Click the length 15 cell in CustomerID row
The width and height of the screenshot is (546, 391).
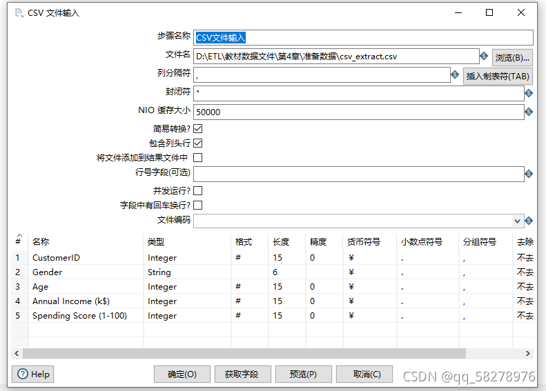click(287, 258)
